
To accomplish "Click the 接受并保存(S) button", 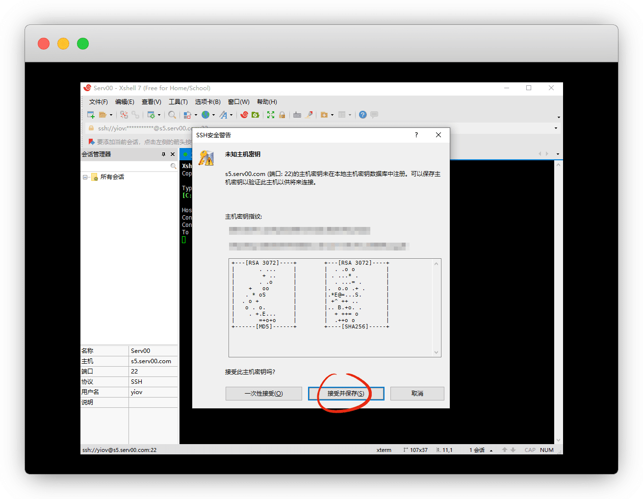I will tap(346, 394).
